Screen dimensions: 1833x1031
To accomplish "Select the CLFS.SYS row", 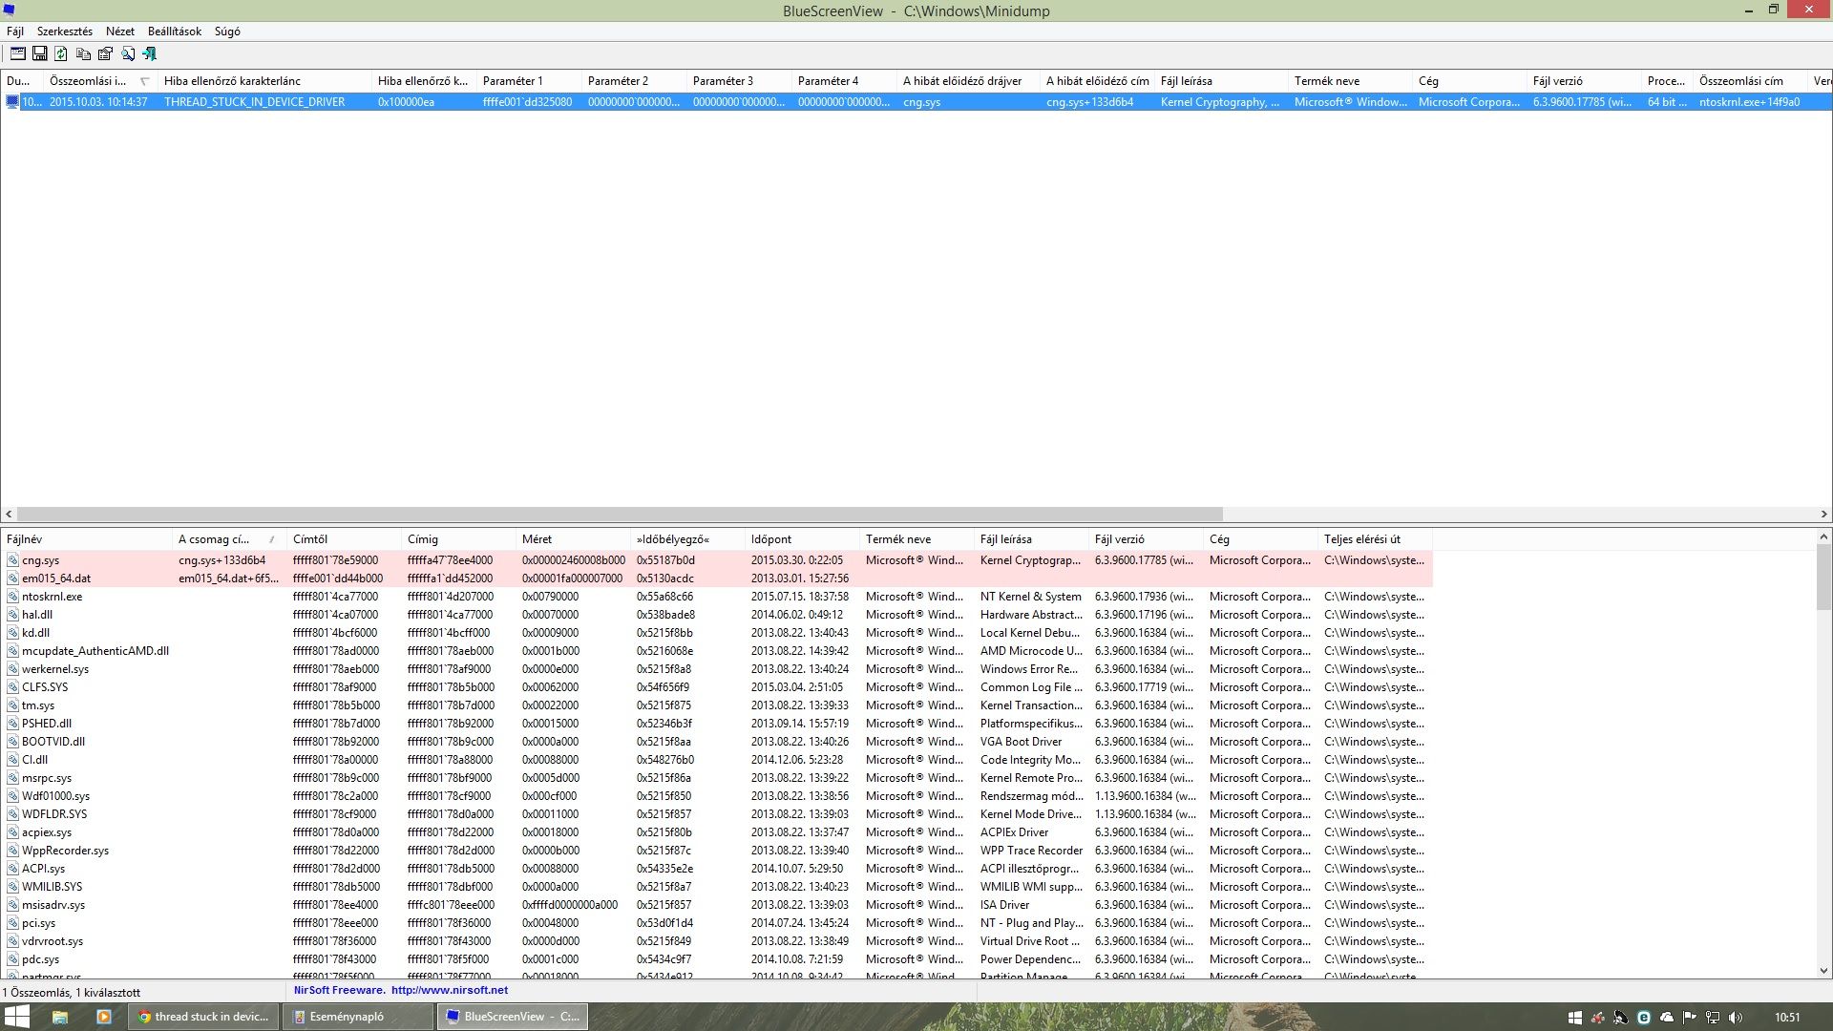I will tap(717, 687).
